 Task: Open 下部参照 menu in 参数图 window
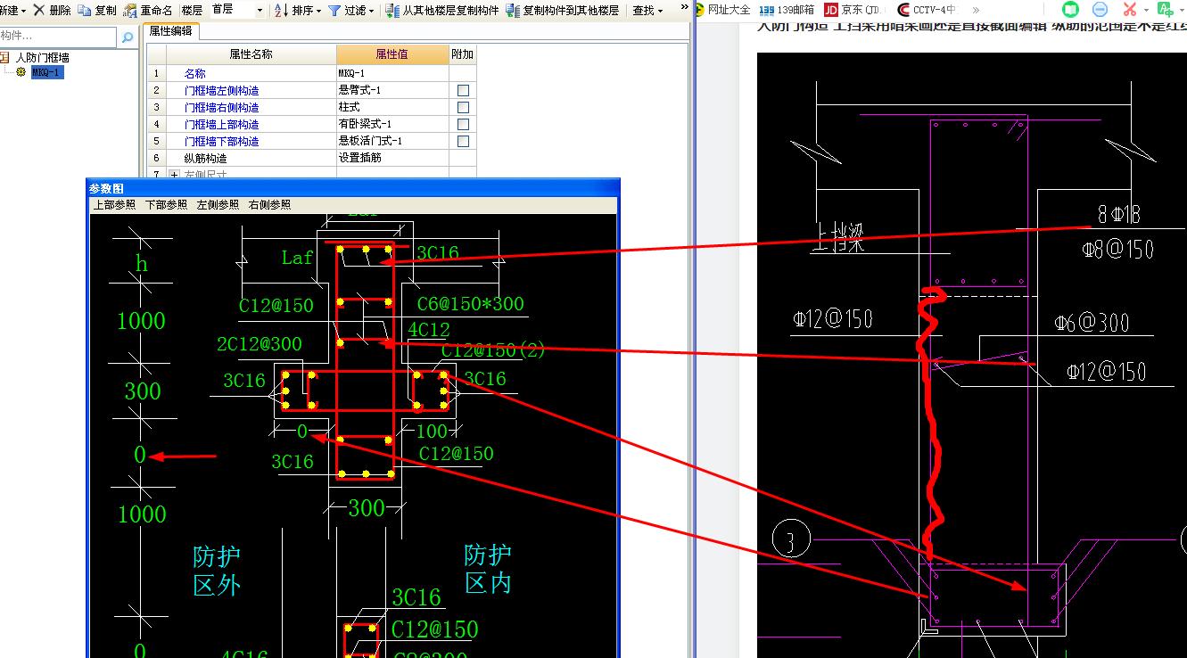(x=166, y=204)
